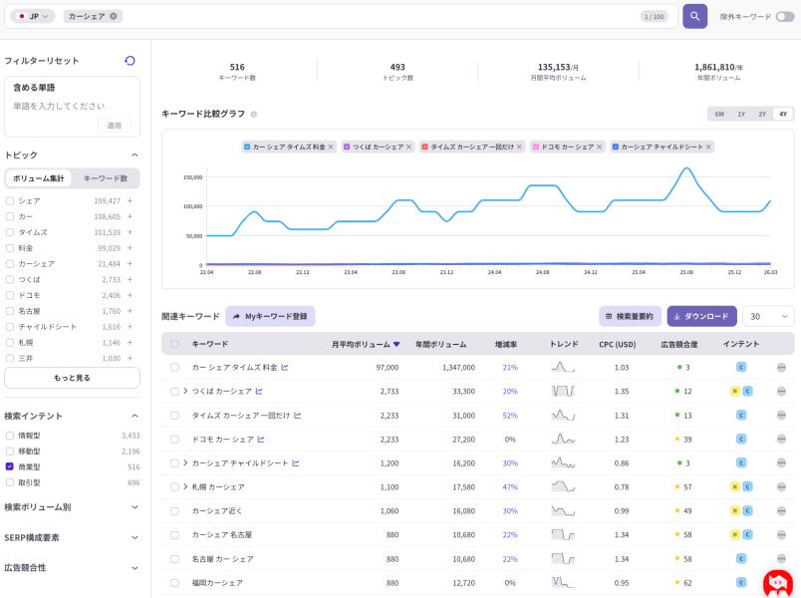Click the 適用 button in 含める単語
Image resolution: width=801 pixels, height=598 pixels.
tap(114, 126)
